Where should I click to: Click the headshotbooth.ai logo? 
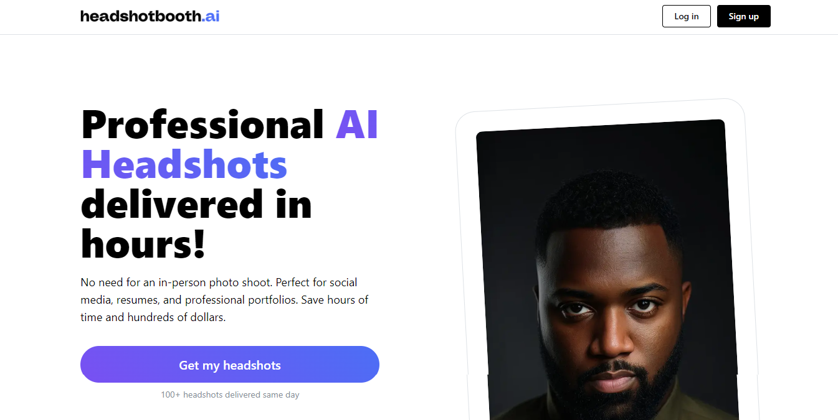150,16
